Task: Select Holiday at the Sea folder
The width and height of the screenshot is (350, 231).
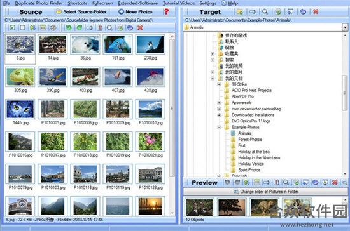Action: click(254, 152)
